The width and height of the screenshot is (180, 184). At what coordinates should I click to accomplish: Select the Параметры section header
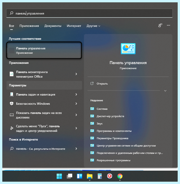[x=44, y=85]
